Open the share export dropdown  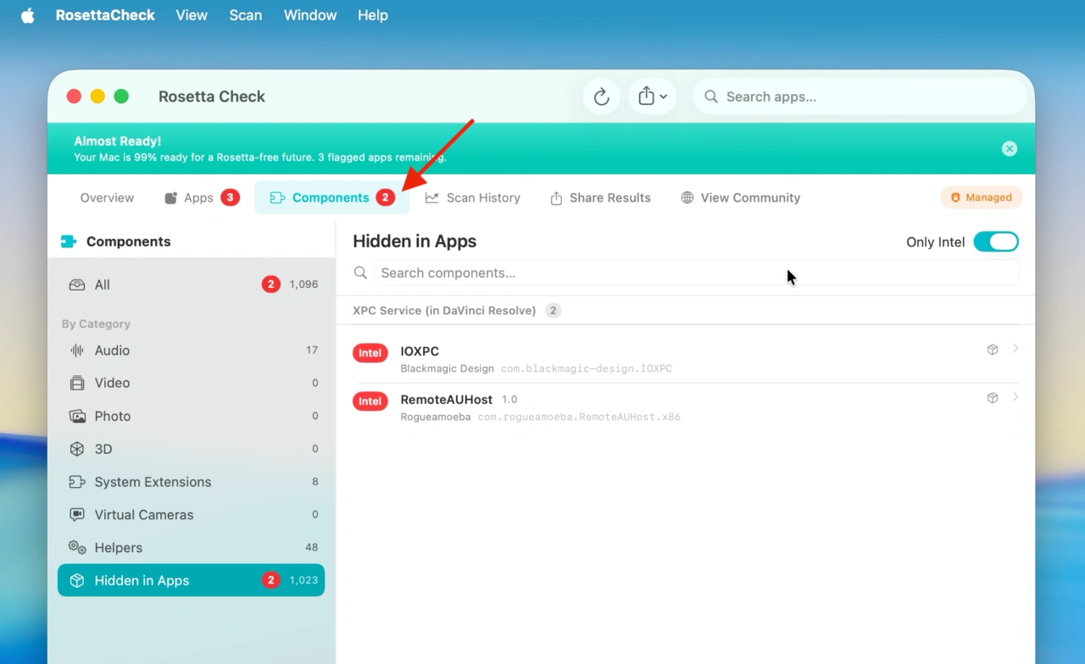coord(652,97)
